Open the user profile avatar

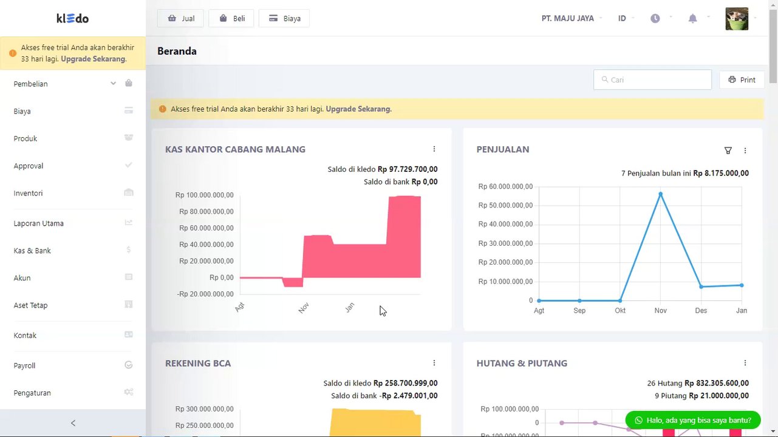point(737,19)
